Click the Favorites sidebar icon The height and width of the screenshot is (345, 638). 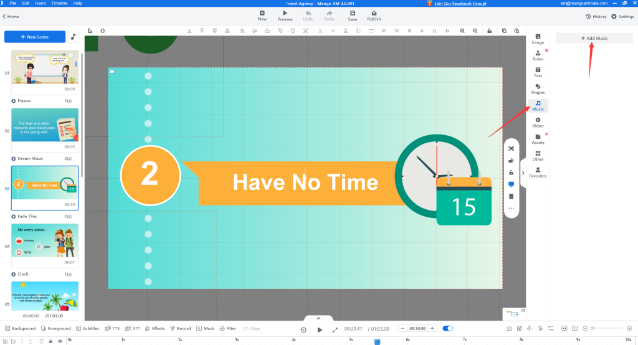pyautogui.click(x=538, y=172)
